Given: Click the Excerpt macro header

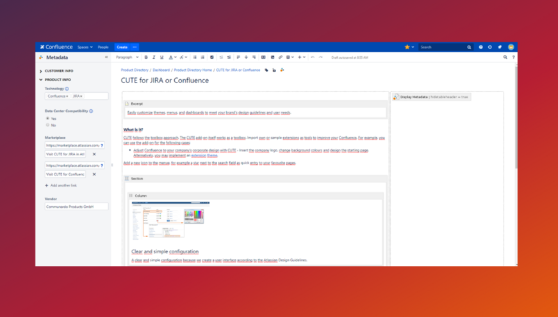Looking at the screenshot, I should [255, 104].
